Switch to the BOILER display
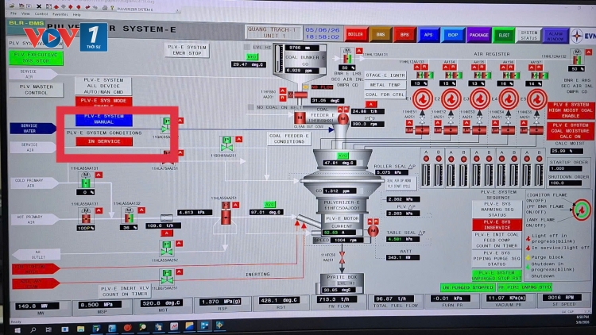 pos(355,35)
